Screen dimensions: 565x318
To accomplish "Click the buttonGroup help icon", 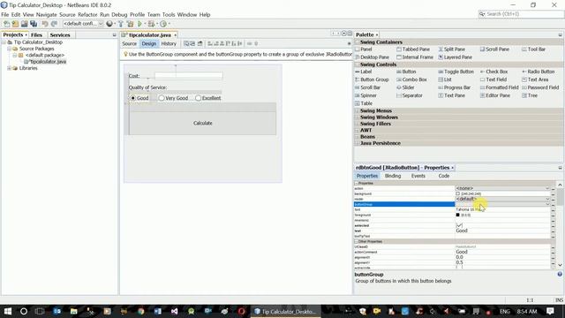I will pyautogui.click(x=560, y=275).
